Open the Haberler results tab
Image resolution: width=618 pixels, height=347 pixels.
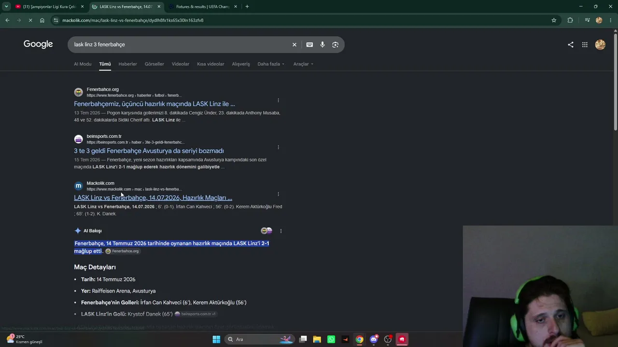[x=128, y=64]
